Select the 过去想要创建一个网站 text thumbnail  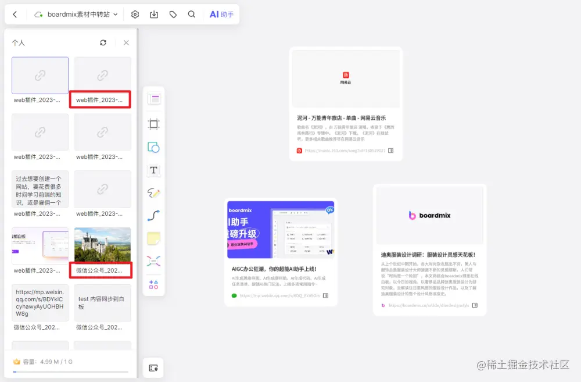pyautogui.click(x=40, y=189)
